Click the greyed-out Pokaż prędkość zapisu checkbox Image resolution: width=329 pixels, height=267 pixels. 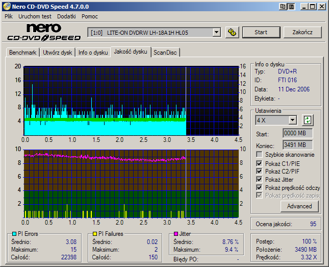click(259, 196)
